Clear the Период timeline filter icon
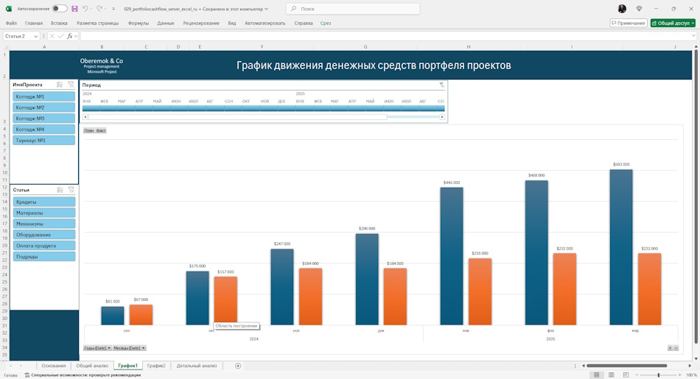Screen dimensions: 700x379 click(441, 85)
